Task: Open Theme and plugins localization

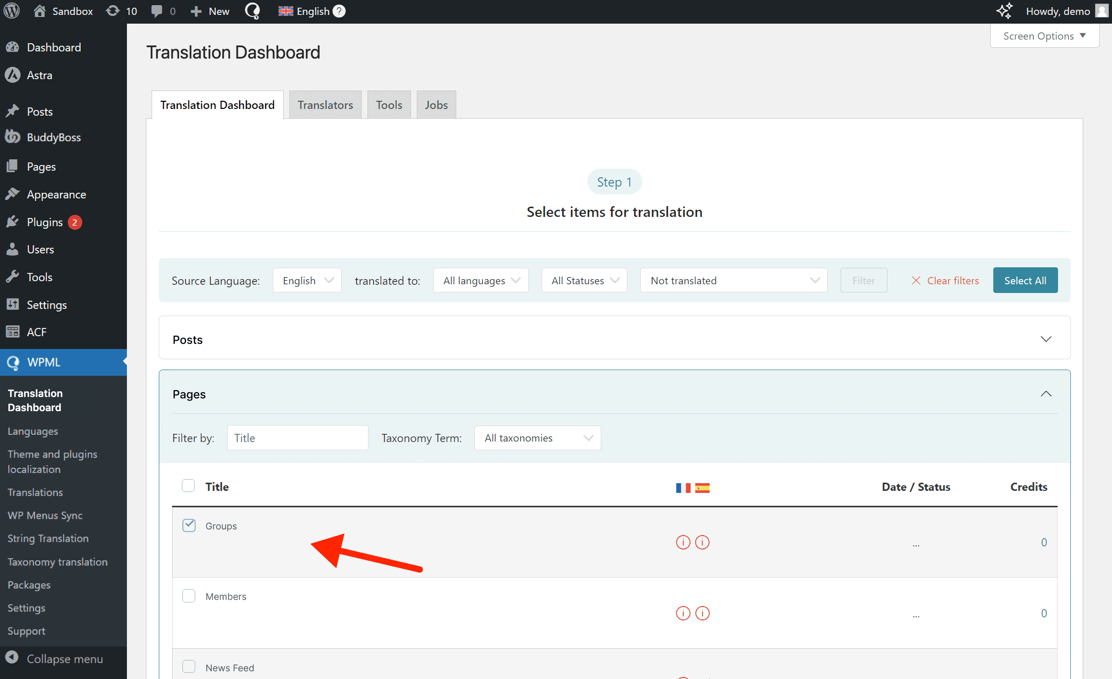Action: click(x=52, y=462)
